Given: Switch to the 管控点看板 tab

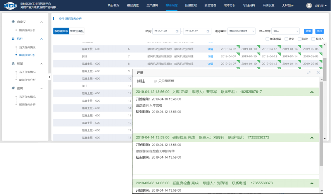Looking at the screenshot, I should 77,31.
